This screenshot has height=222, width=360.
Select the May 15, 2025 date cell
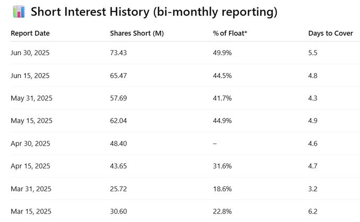(31, 121)
